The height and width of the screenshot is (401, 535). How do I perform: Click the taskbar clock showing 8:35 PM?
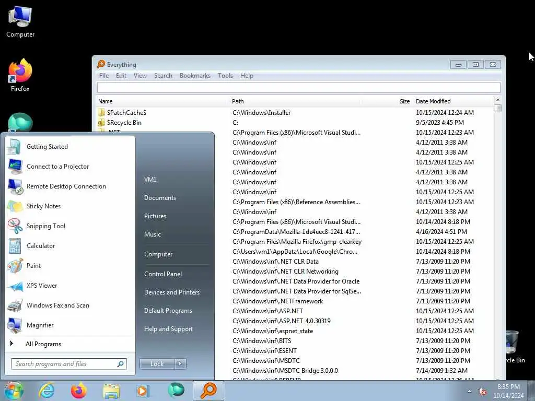click(508, 391)
